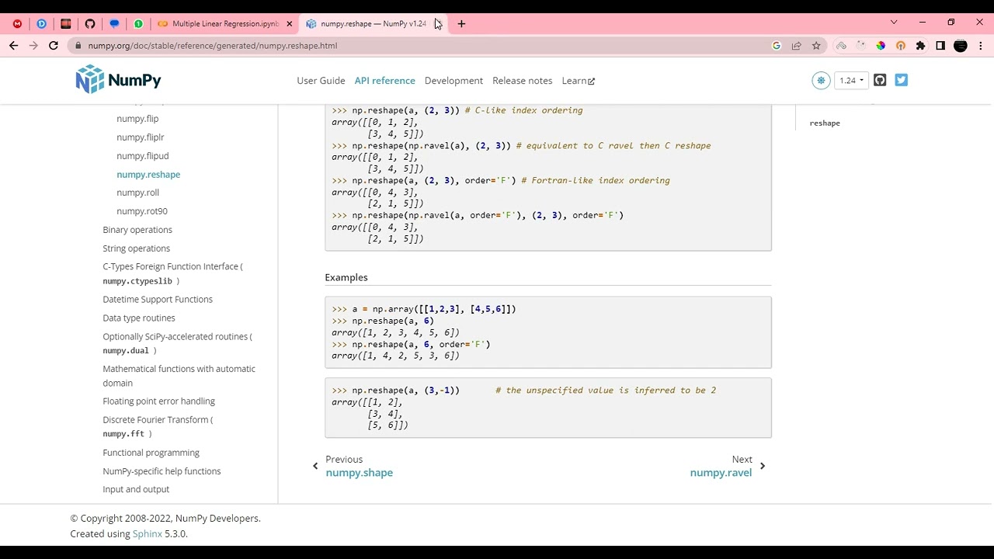
Task: Open the API reference menu
Action: 384,81
